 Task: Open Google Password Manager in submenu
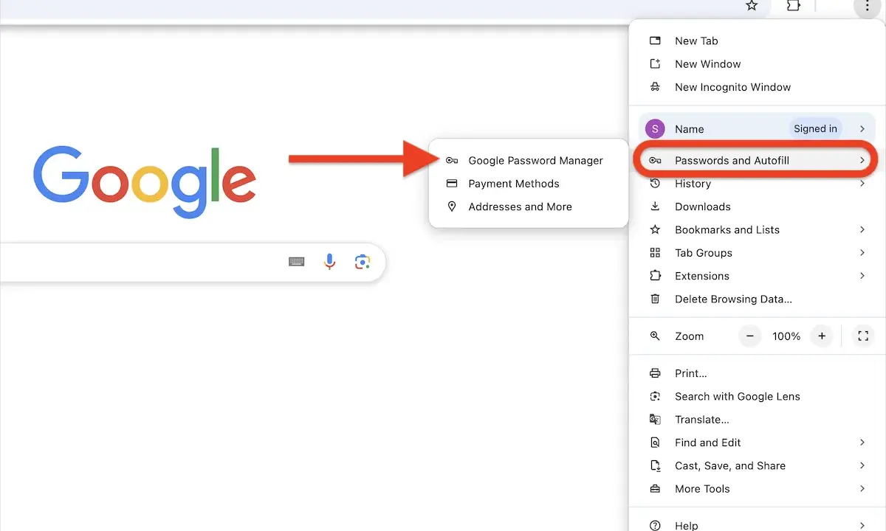point(529,161)
